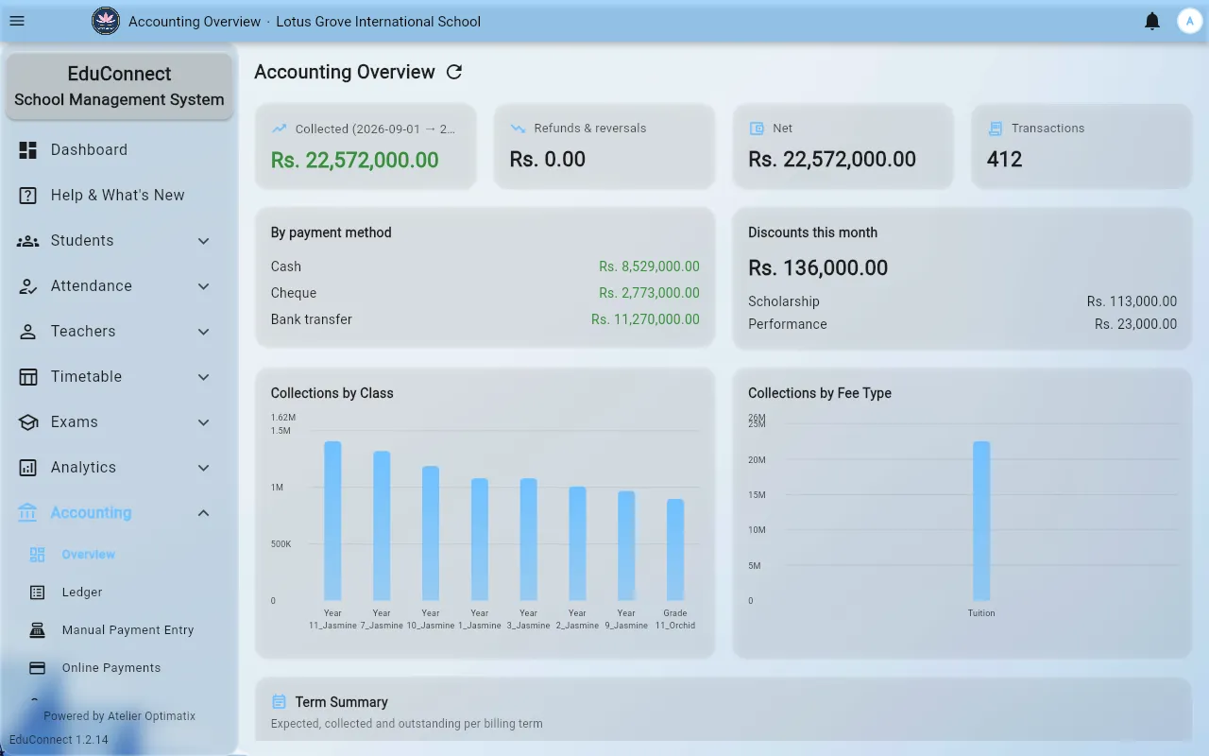Go to Dashboard in the sidebar
The image size is (1209, 756).
119,149
